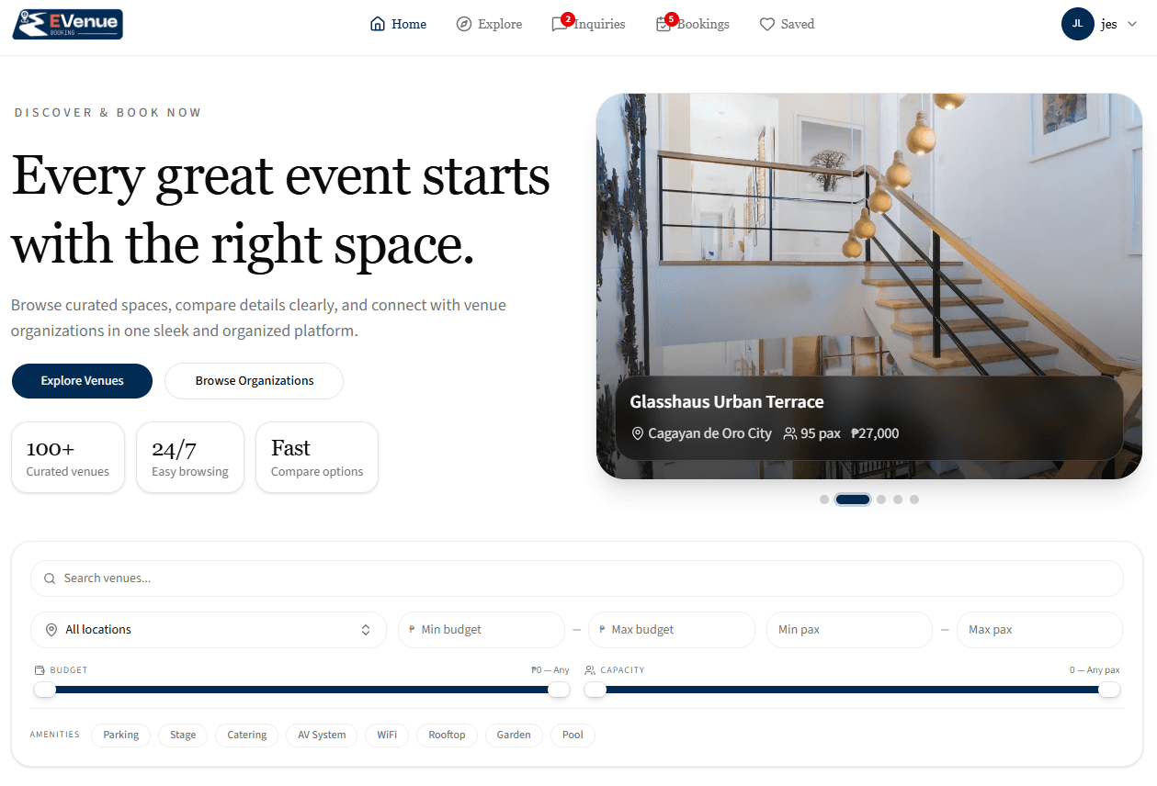Enable the Rooftop amenity filter
Image resolution: width=1157 pixels, height=786 pixels.
click(447, 735)
